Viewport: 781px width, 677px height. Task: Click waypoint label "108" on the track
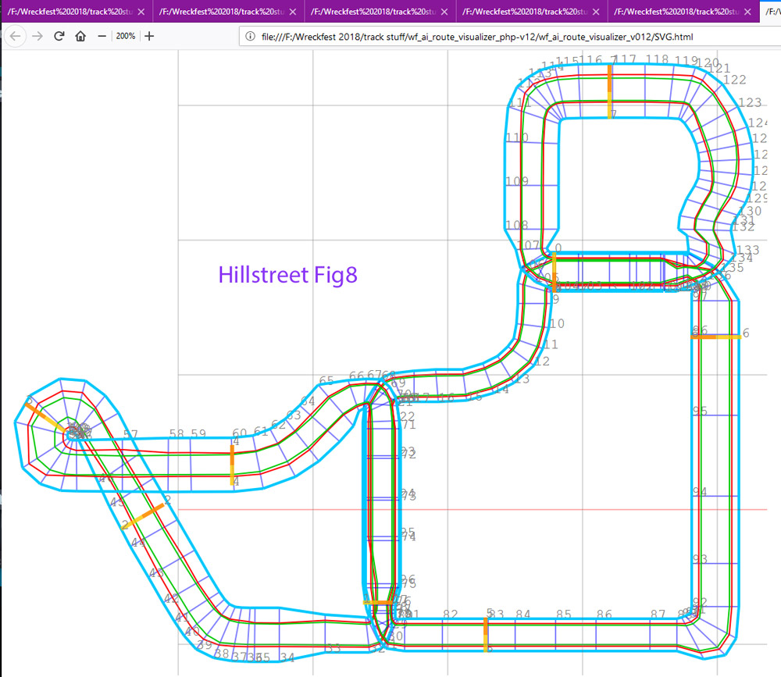click(x=517, y=225)
